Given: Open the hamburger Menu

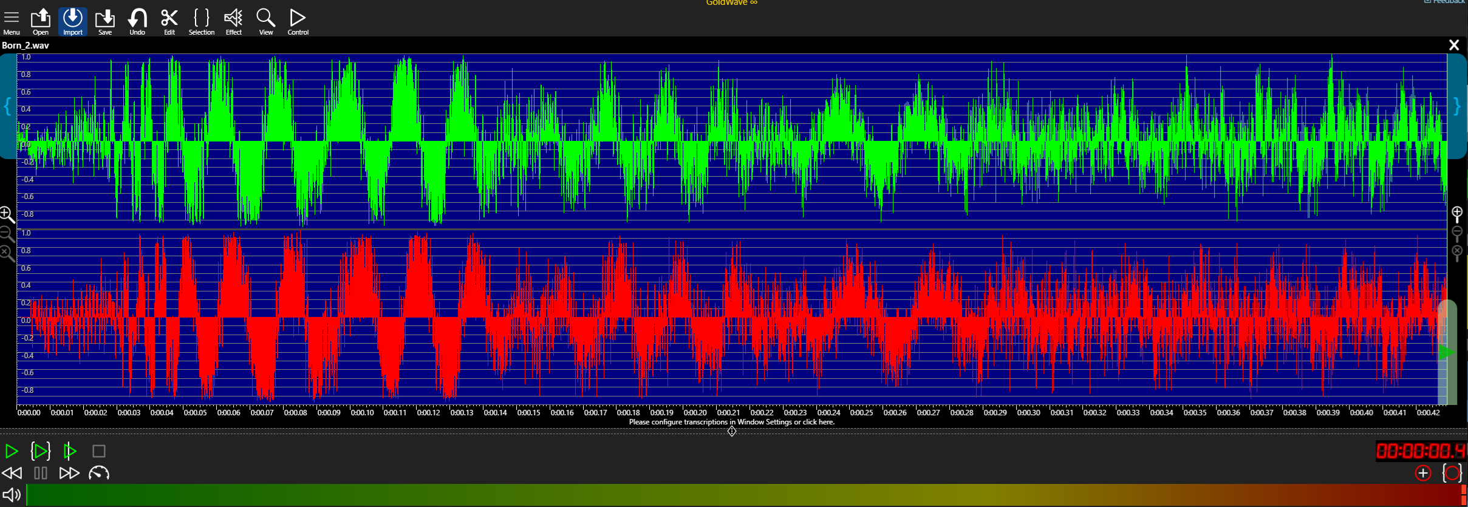Looking at the screenshot, I should pos(12,21).
